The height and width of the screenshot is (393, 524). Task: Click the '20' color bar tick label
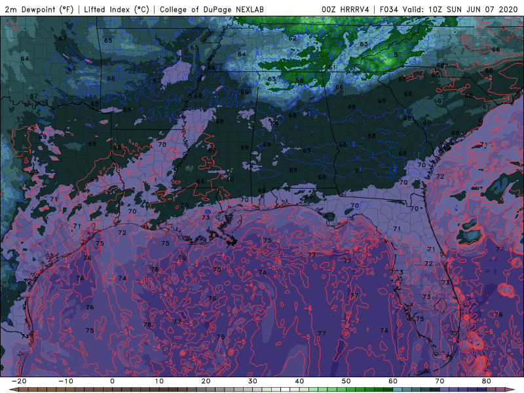(x=206, y=381)
